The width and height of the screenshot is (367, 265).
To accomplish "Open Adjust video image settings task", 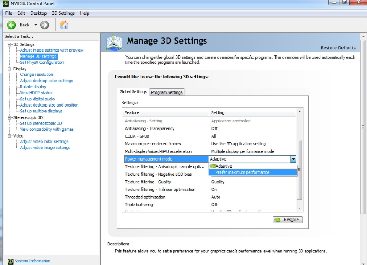I will [45, 147].
